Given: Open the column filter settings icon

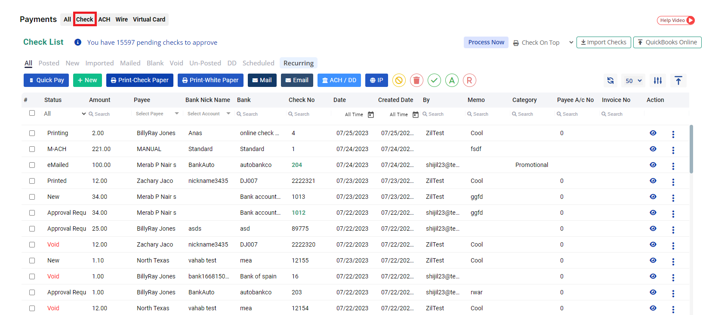Looking at the screenshot, I should (657, 80).
